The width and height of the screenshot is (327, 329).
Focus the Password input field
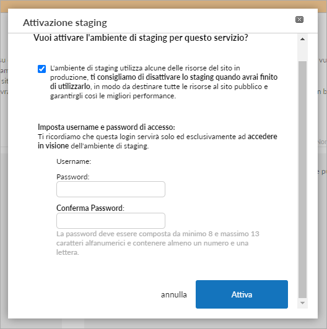click(x=111, y=189)
